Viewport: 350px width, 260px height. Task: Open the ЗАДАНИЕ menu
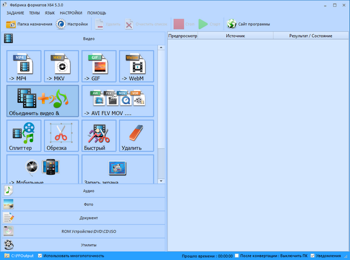[15, 13]
